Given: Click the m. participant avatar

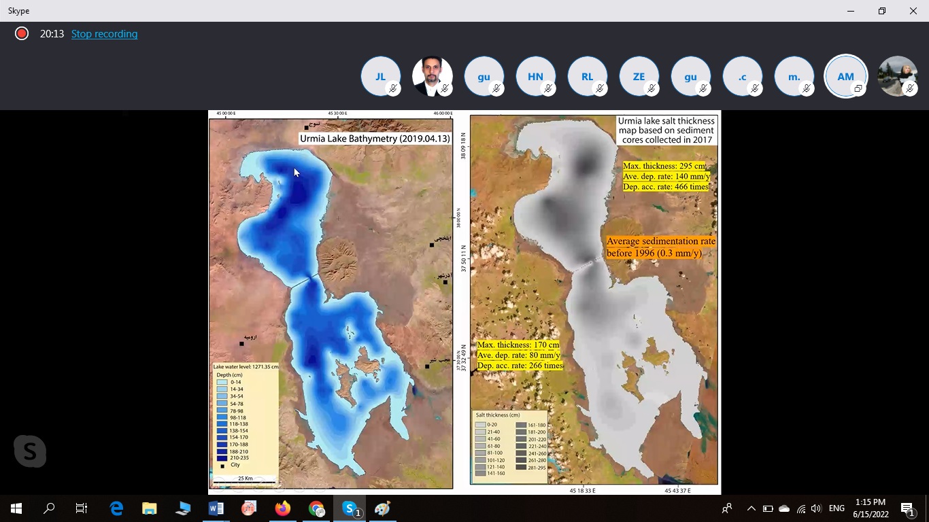Looking at the screenshot, I should [794, 76].
